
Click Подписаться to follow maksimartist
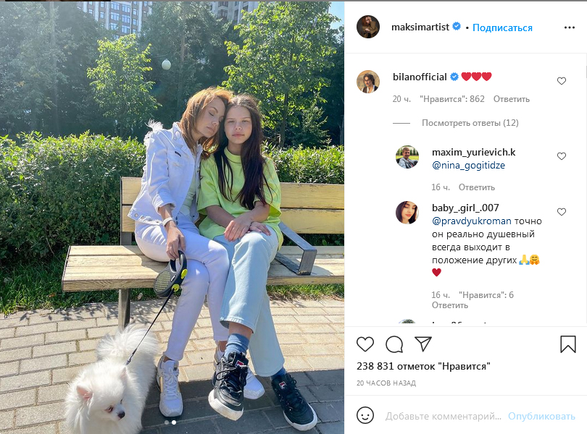(x=502, y=27)
